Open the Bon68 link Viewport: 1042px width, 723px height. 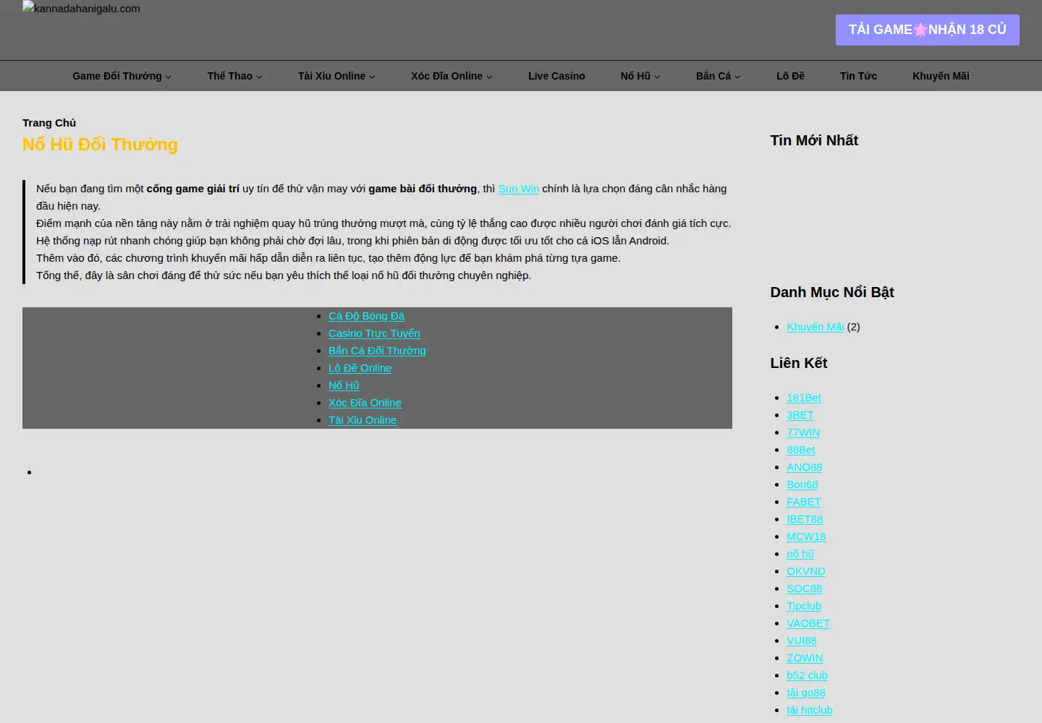click(802, 484)
